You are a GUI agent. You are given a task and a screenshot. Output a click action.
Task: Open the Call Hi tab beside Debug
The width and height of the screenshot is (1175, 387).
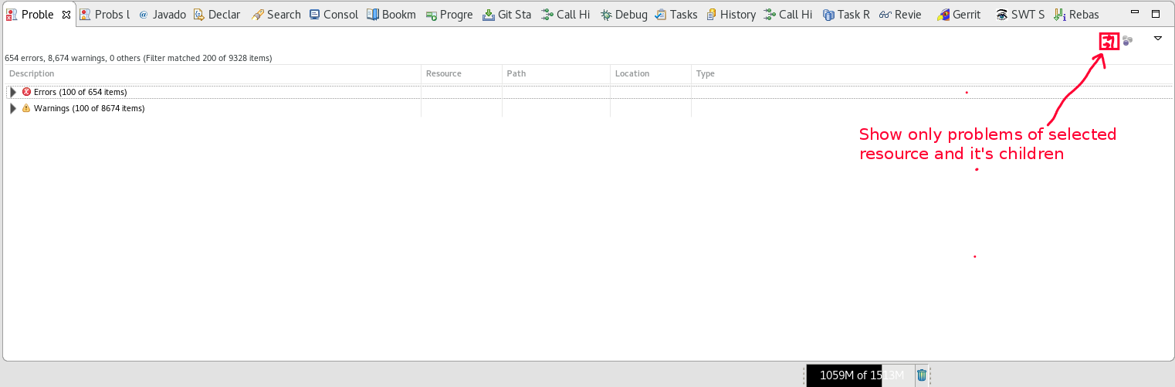tap(565, 14)
